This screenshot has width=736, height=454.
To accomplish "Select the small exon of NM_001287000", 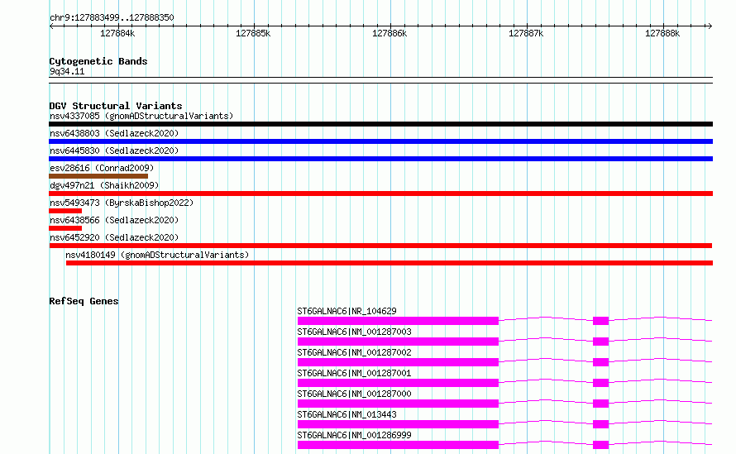I will click(601, 404).
